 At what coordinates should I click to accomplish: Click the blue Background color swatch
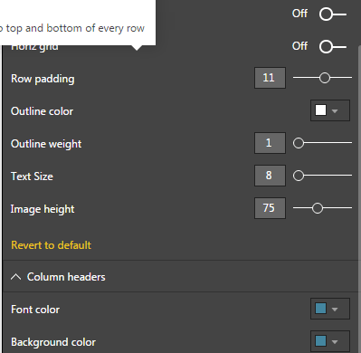(x=320, y=341)
